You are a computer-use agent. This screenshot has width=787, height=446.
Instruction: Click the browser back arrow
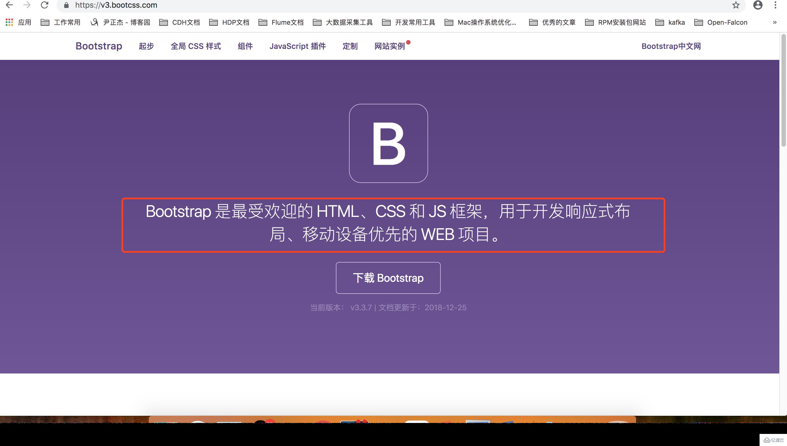point(10,5)
